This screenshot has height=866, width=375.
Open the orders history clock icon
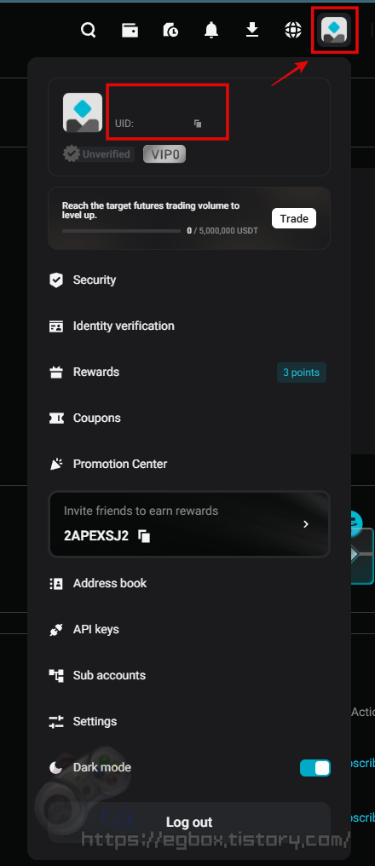(170, 30)
